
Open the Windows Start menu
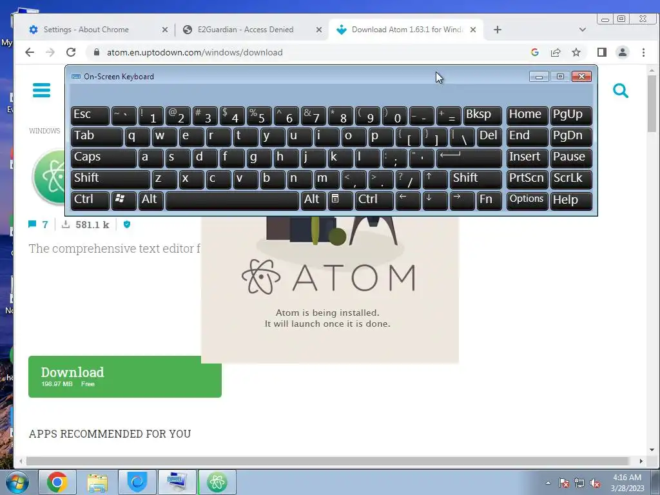point(17,482)
